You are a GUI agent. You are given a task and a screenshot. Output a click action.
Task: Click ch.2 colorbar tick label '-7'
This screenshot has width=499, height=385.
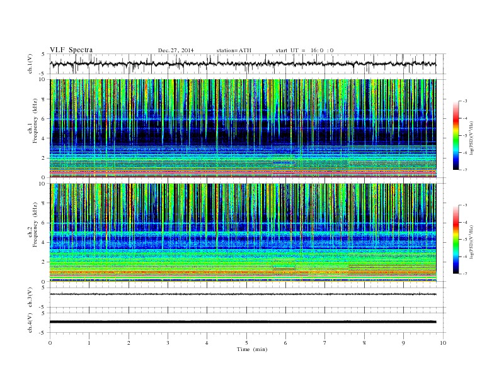(464, 274)
